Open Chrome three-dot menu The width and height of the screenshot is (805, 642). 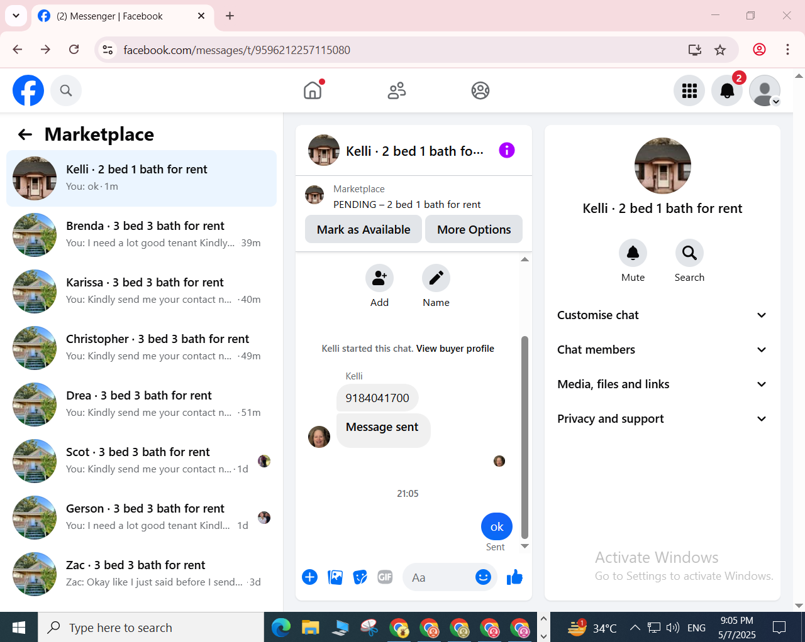pyautogui.click(x=787, y=50)
